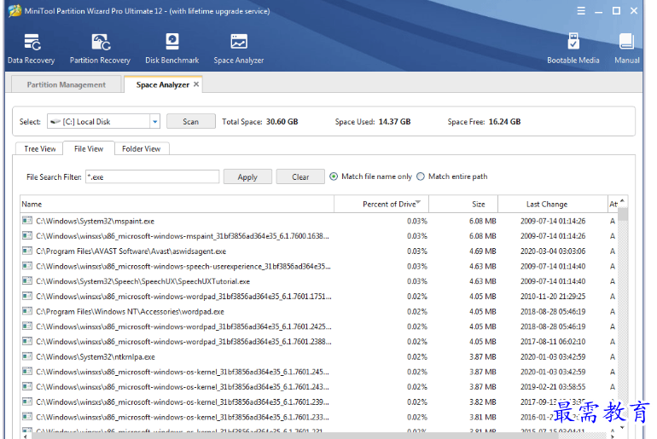Switch to Folder View tab
657x439 pixels.
[141, 149]
